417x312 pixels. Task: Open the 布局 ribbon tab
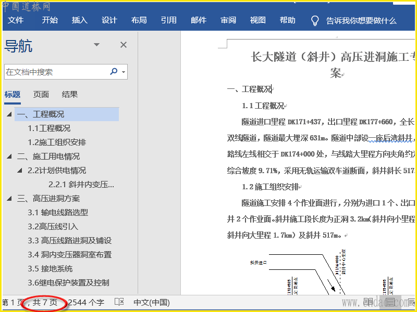point(139,20)
